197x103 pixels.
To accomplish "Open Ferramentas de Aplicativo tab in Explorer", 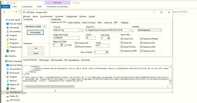I will (x=58, y=7).
